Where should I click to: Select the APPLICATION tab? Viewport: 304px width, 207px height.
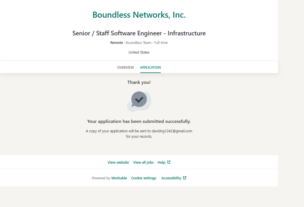tap(150, 68)
